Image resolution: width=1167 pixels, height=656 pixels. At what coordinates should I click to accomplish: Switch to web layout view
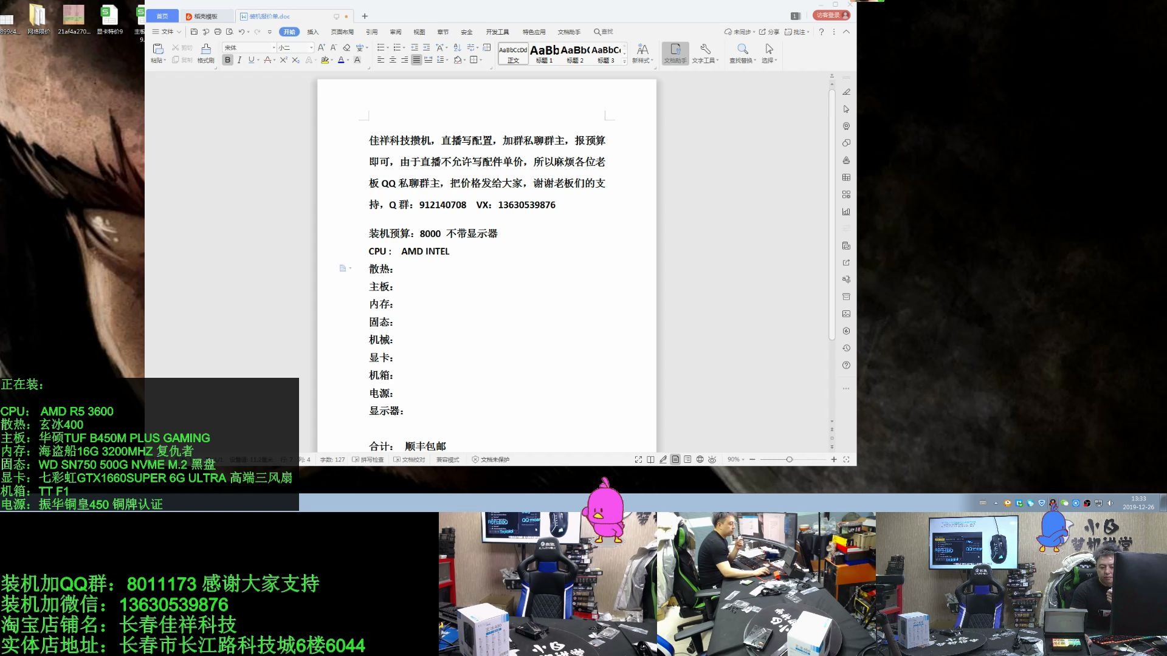tap(700, 460)
